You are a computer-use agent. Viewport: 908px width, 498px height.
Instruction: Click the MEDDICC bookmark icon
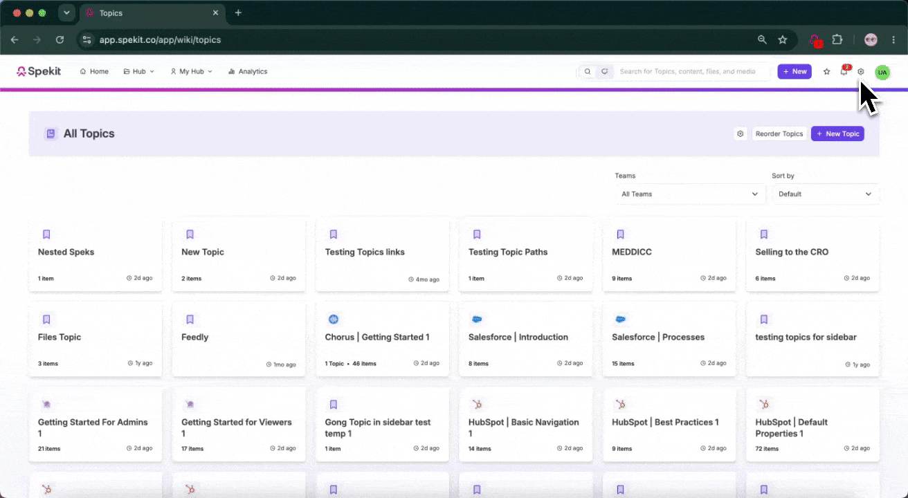pos(621,234)
